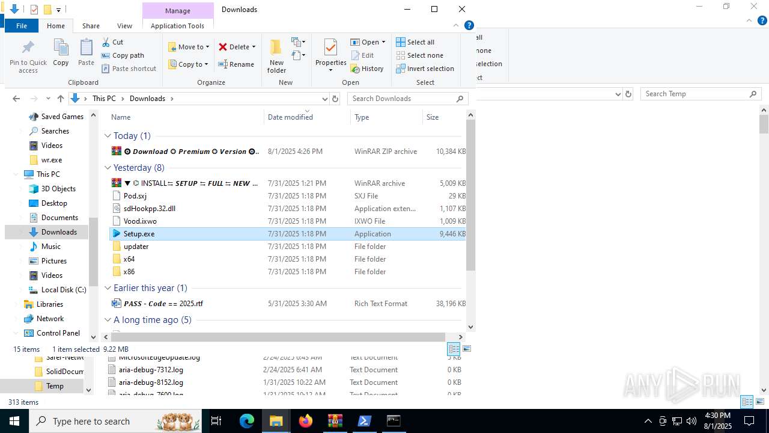Click Select all in ribbon

[415, 42]
